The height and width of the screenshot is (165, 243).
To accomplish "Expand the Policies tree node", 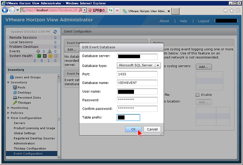I will tap(8, 113).
